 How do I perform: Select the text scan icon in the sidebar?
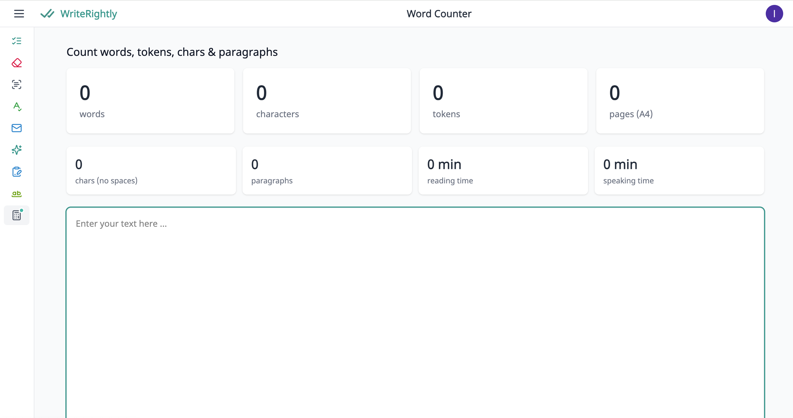click(x=17, y=85)
